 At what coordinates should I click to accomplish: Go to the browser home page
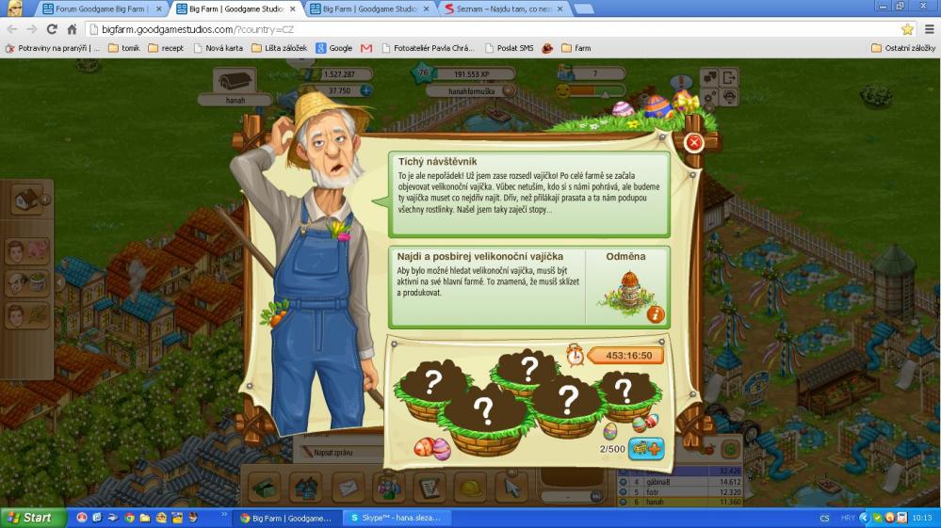click(72, 29)
